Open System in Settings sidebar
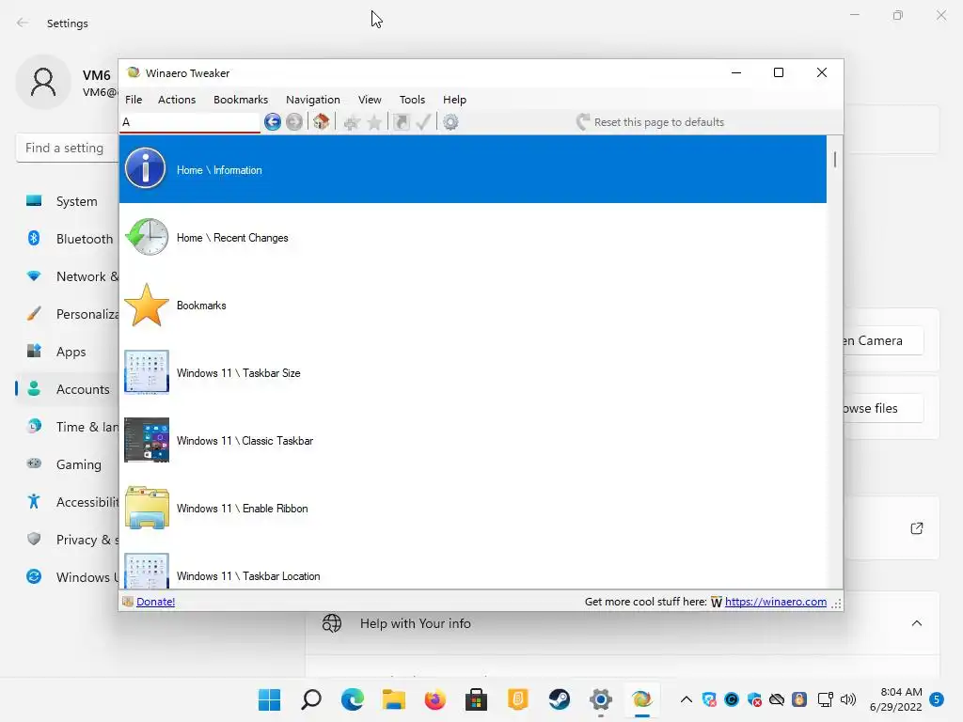 68,201
